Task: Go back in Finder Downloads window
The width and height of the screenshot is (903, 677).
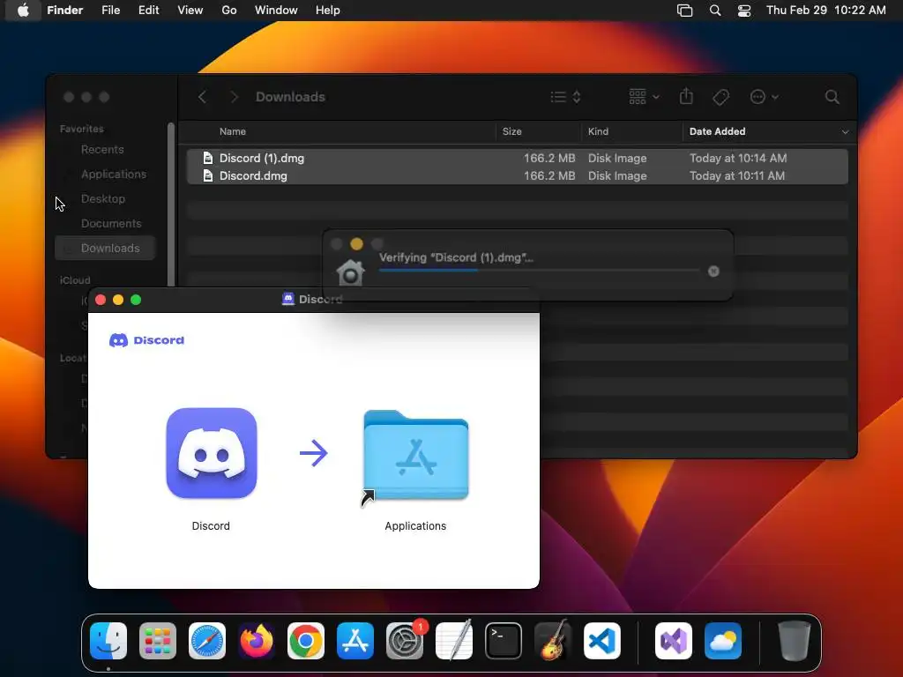Action: click(202, 97)
